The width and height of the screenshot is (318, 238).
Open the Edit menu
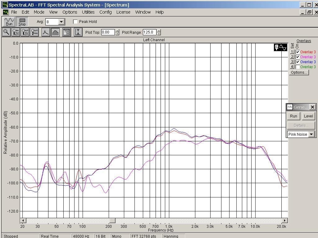(x=25, y=12)
